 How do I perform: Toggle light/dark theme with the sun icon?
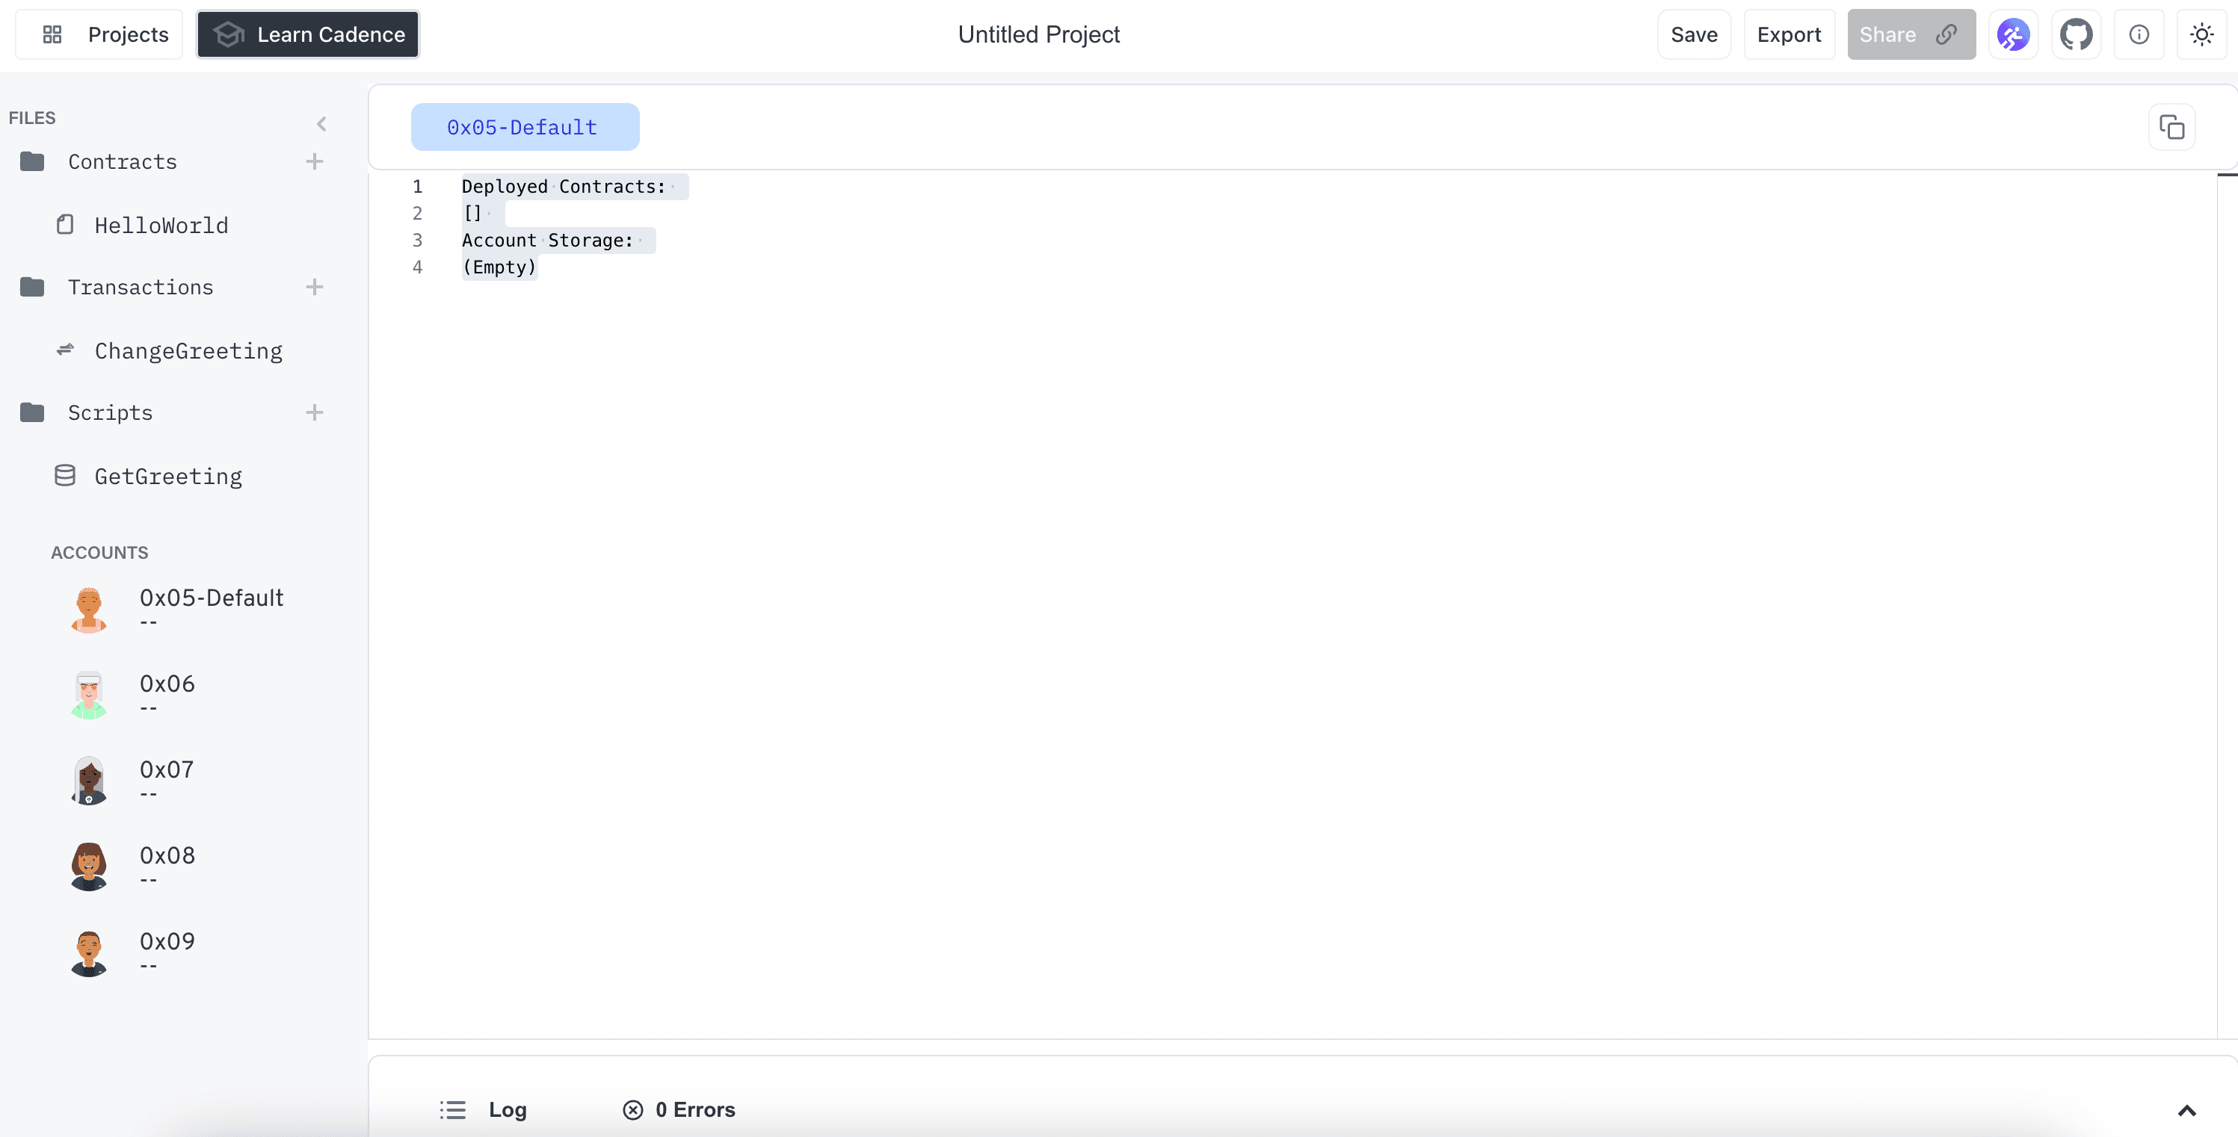2202,34
